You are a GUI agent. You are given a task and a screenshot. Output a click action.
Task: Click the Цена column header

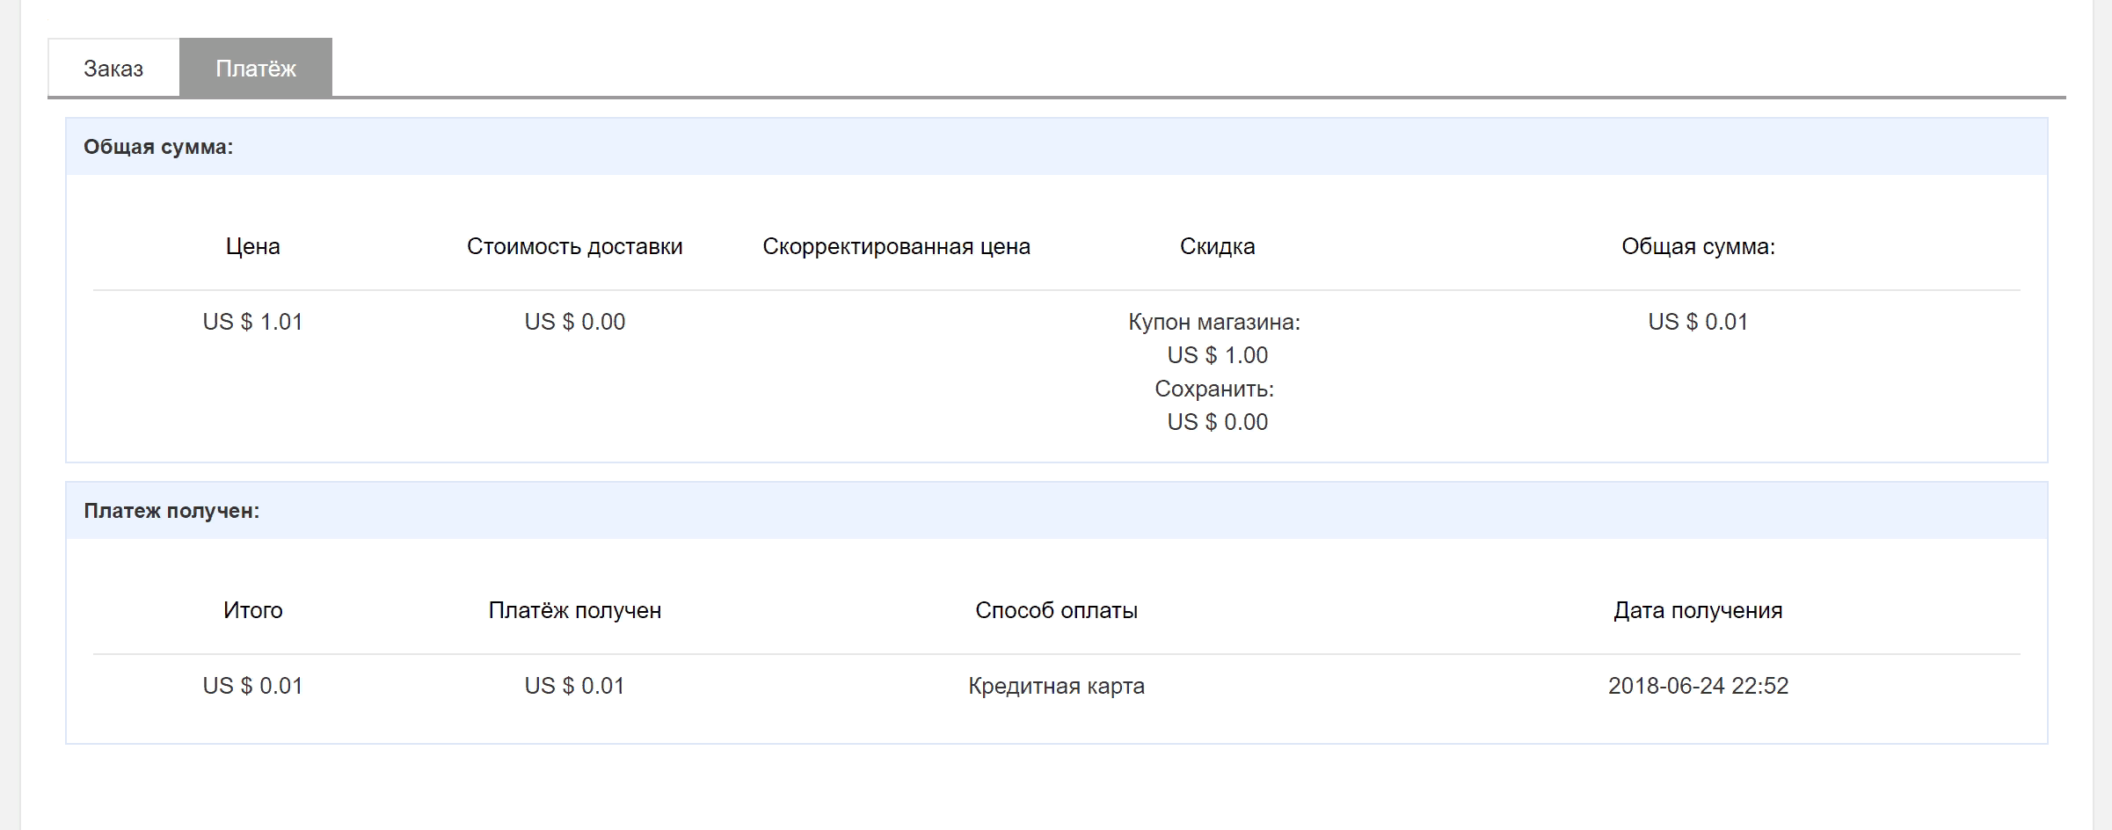click(x=253, y=246)
